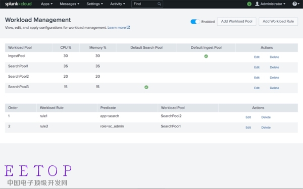Delete the SearchPool3 workload pool

pyautogui.click(x=274, y=88)
